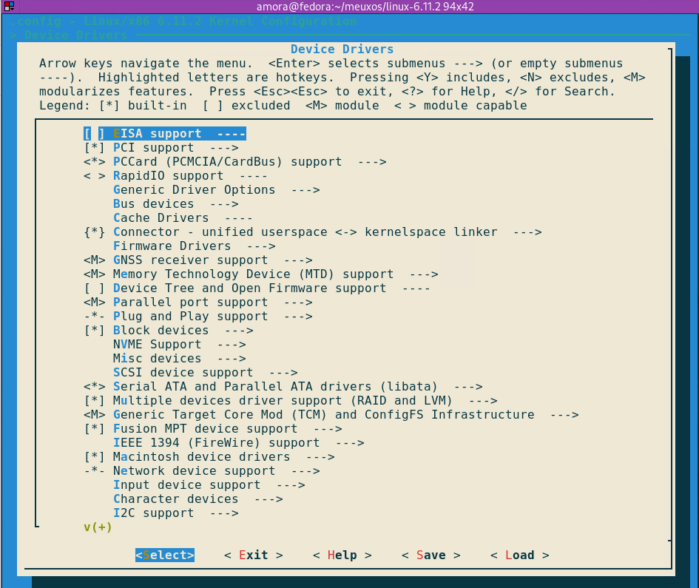699x588 pixels.
Task: Click the <Select> button
Action: (x=165, y=555)
